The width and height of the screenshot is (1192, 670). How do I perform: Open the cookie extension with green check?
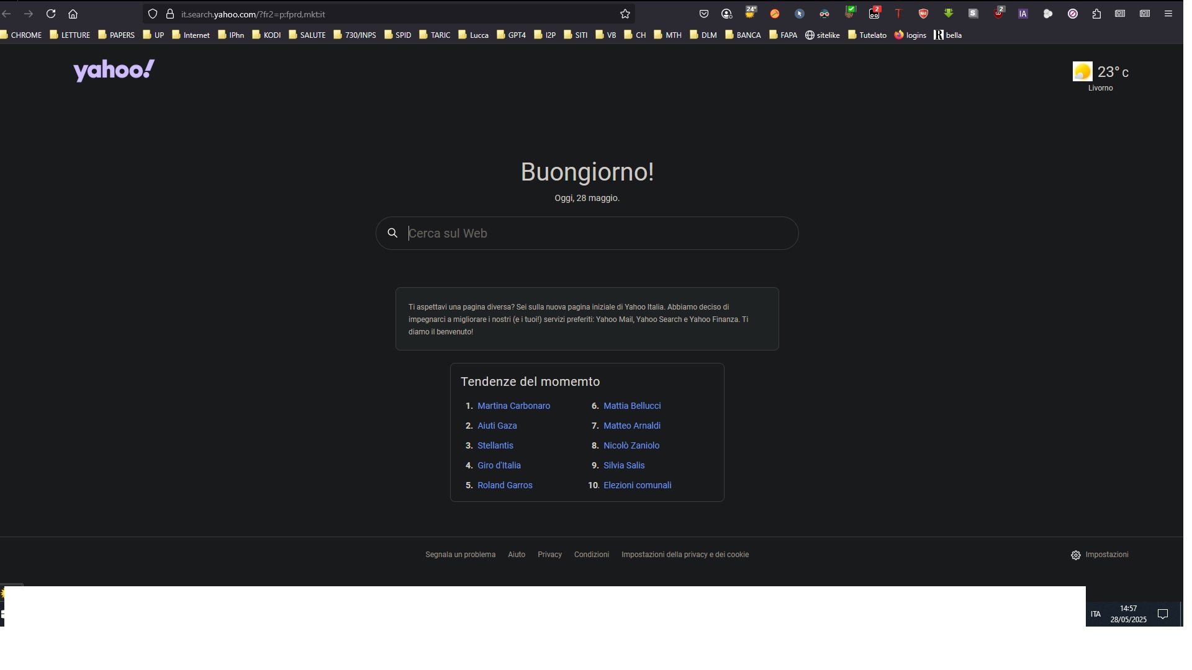(x=850, y=12)
